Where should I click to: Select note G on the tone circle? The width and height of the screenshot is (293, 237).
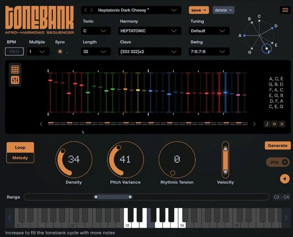click(252, 49)
